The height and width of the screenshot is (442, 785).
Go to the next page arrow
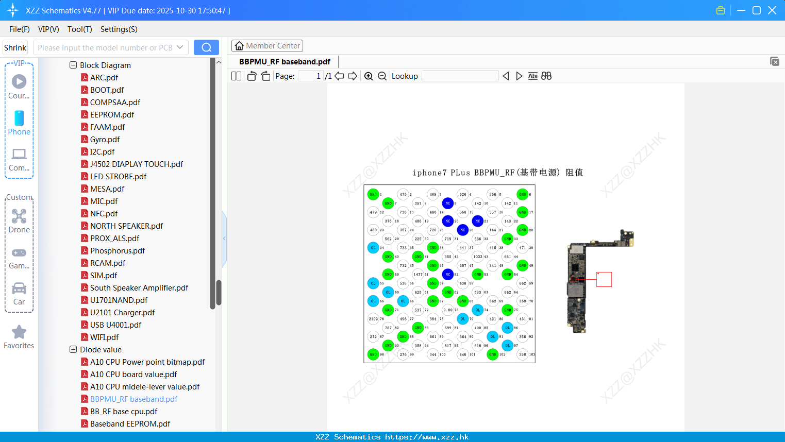pos(353,76)
